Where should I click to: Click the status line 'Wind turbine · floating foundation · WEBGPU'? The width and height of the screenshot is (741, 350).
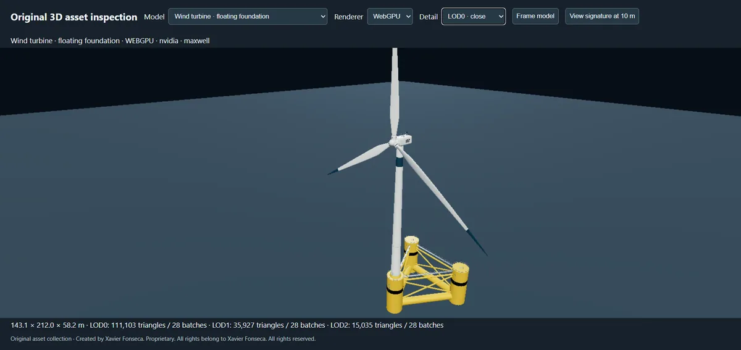click(x=111, y=41)
